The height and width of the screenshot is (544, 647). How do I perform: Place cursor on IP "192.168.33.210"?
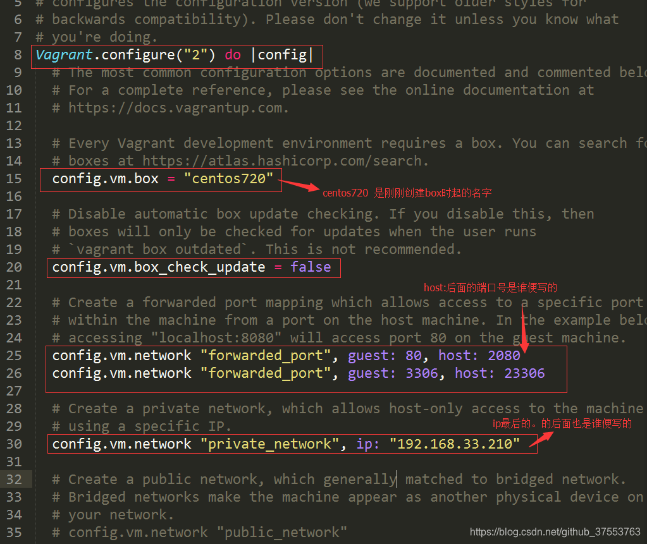click(x=455, y=444)
